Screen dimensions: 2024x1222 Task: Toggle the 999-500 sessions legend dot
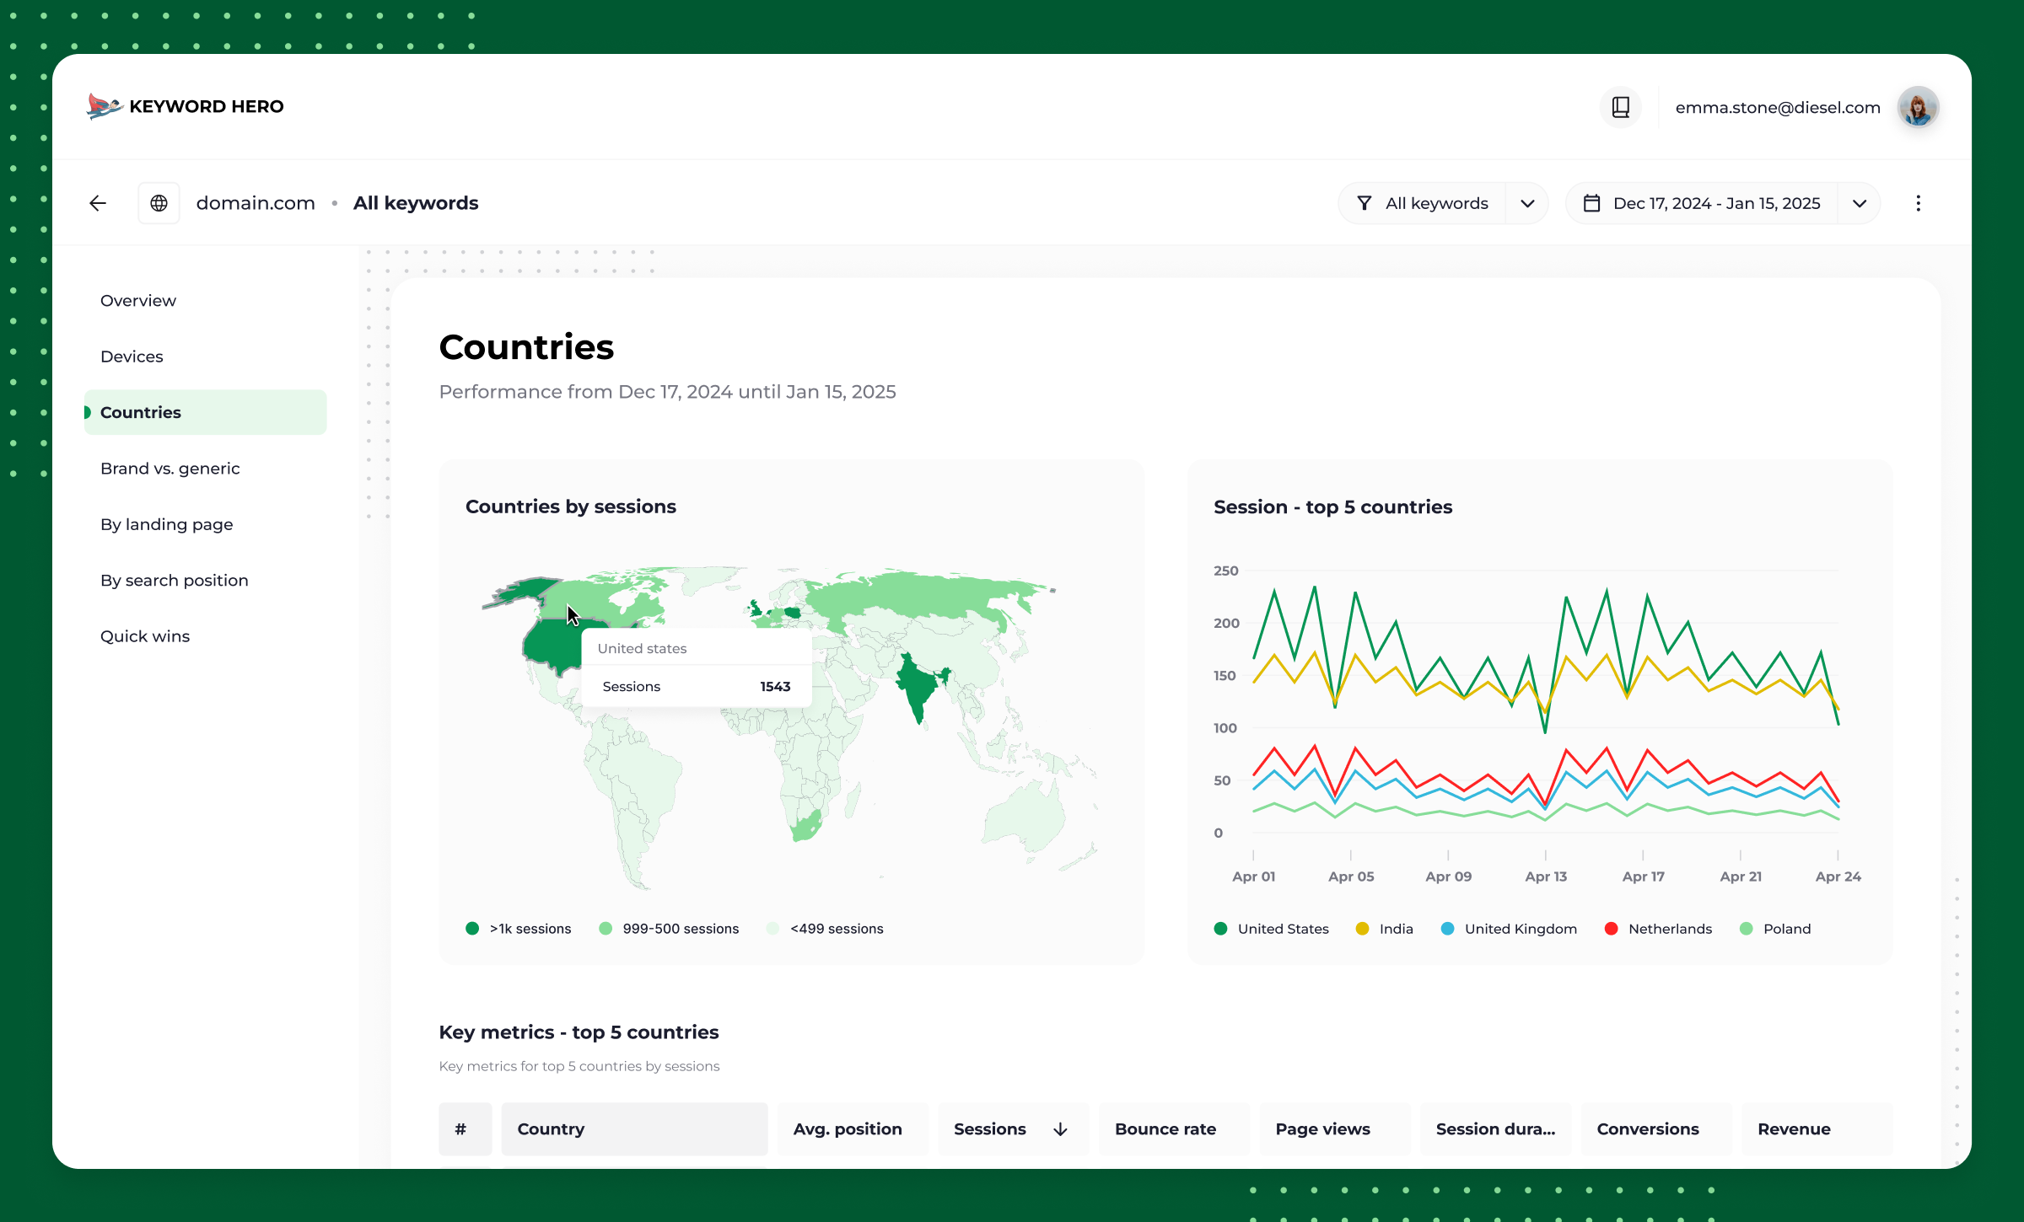click(606, 928)
